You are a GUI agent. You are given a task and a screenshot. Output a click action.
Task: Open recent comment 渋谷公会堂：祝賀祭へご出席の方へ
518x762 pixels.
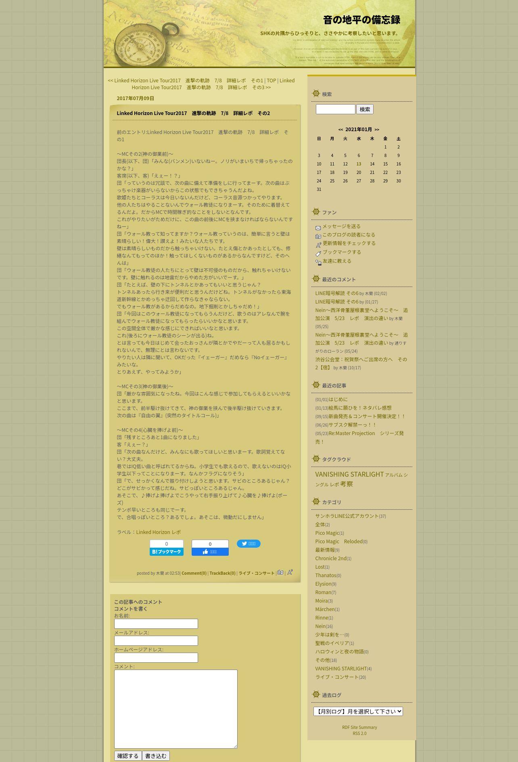[x=361, y=364]
